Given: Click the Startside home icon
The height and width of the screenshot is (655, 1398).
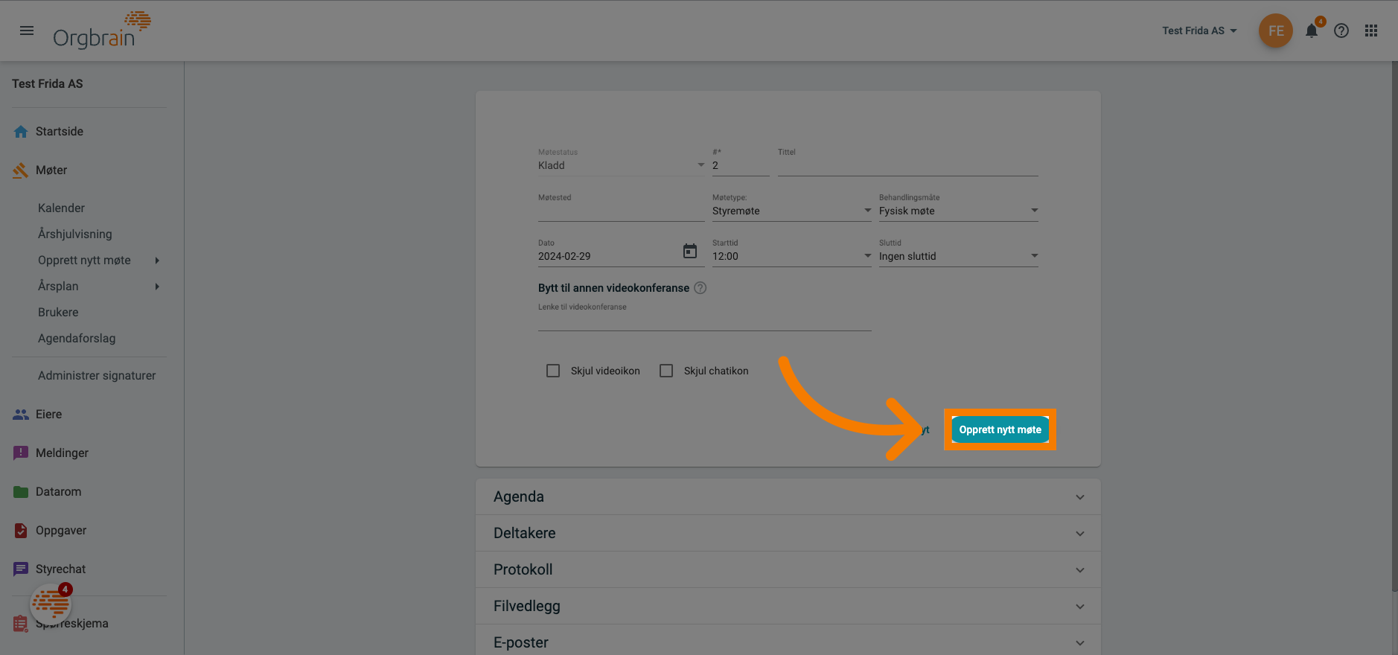Looking at the screenshot, I should coord(21,132).
